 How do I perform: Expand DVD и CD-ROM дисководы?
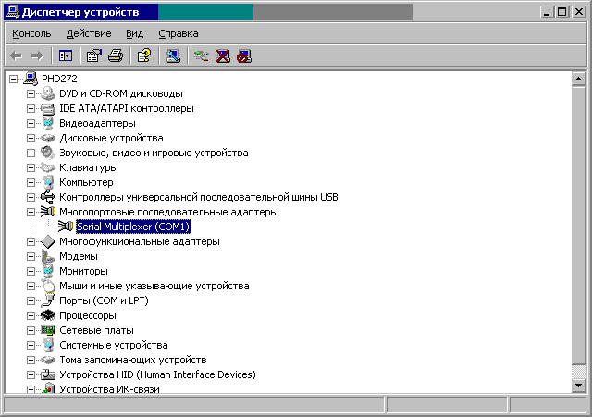[x=31, y=93]
